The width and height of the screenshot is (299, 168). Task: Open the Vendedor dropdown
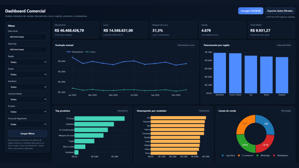coord(27,87)
